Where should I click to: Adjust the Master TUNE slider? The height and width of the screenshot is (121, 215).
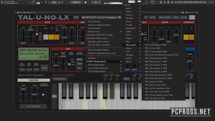pos(35,94)
